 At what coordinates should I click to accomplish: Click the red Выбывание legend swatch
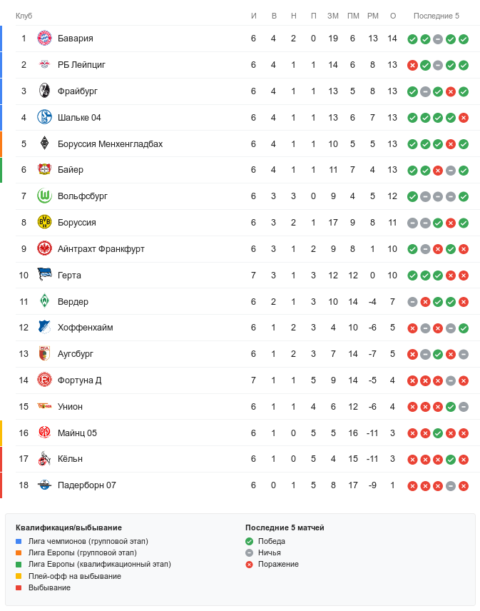(x=19, y=587)
